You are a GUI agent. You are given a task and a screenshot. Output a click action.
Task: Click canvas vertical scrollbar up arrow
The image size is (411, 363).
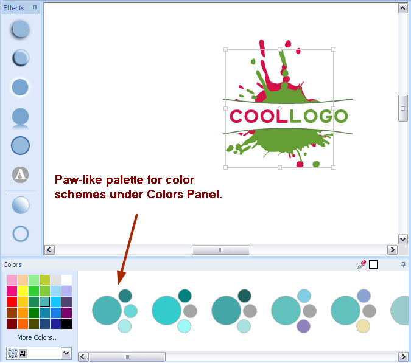click(402, 9)
